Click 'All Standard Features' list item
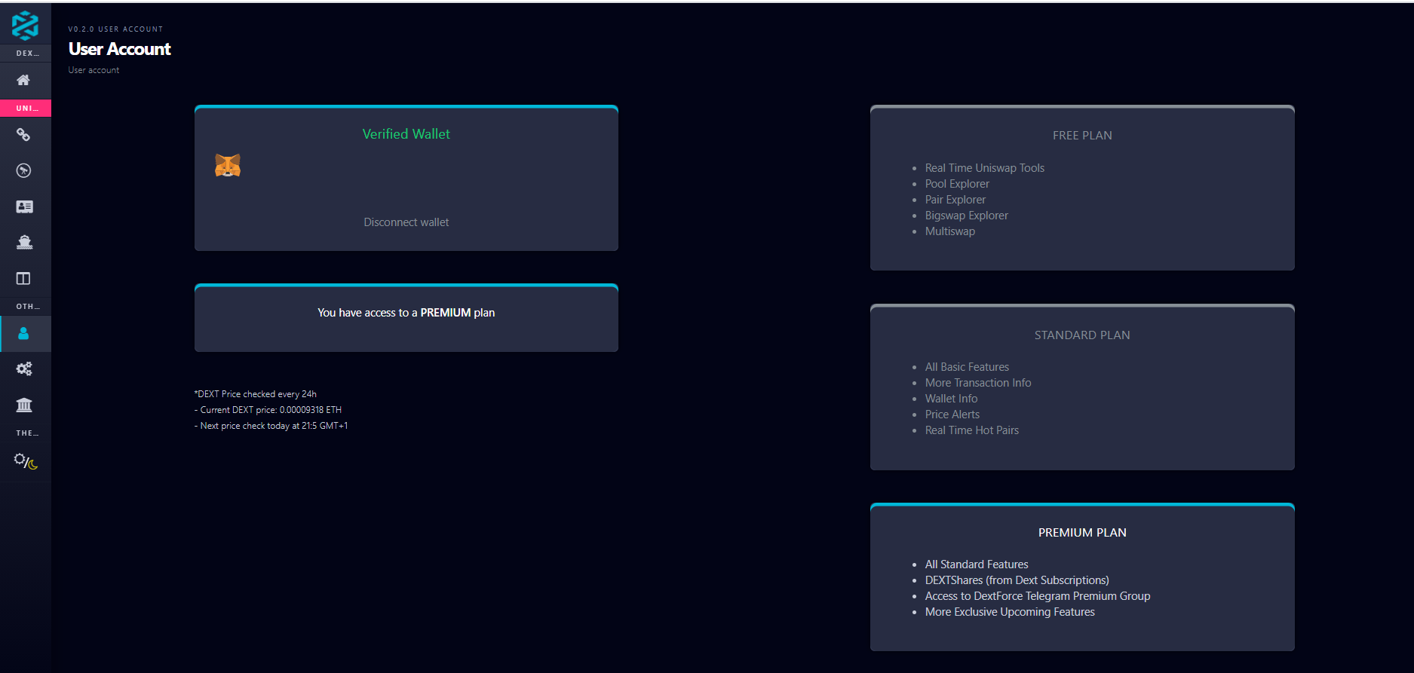The height and width of the screenshot is (673, 1414). click(x=977, y=564)
